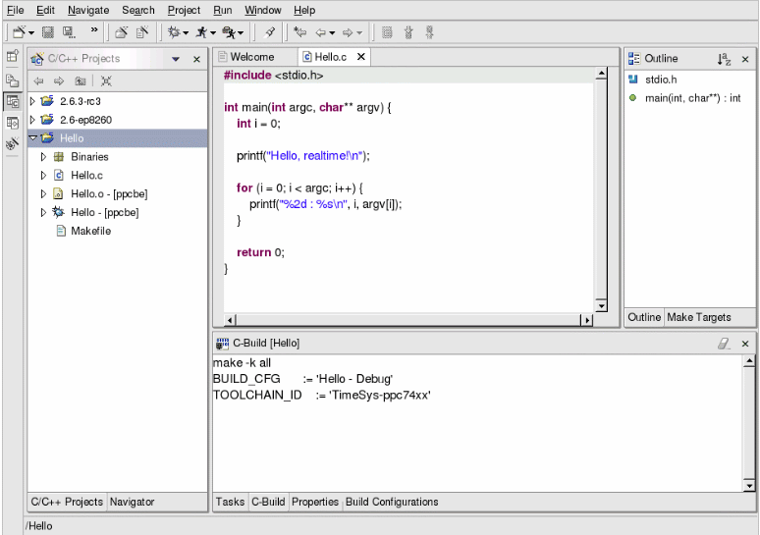Click the show selected element only icon
Image resolution: width=760 pixels, height=535 pixels.
387,32
